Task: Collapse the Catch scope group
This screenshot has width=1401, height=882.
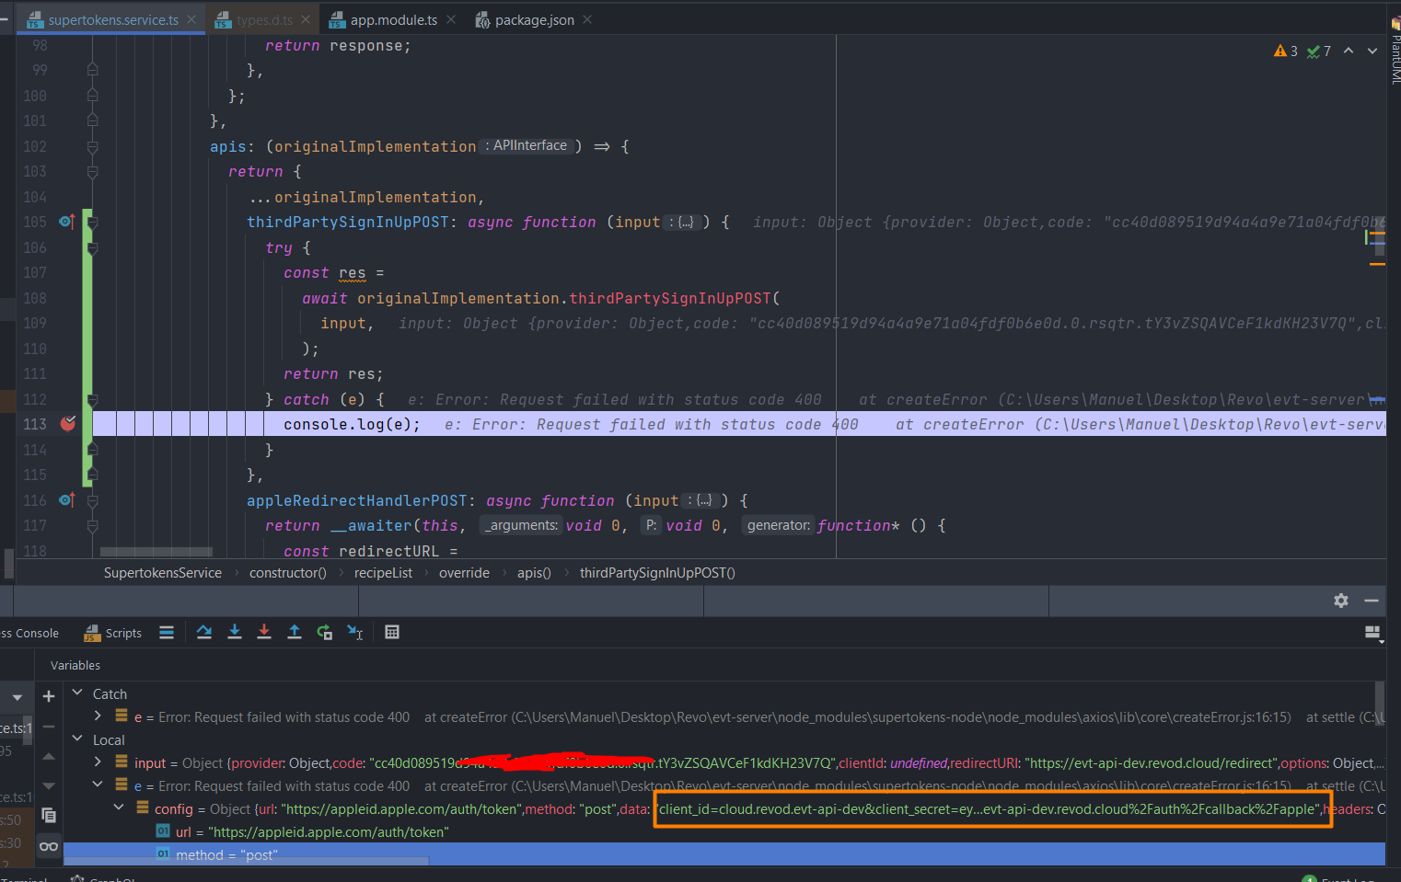Action: (77, 693)
